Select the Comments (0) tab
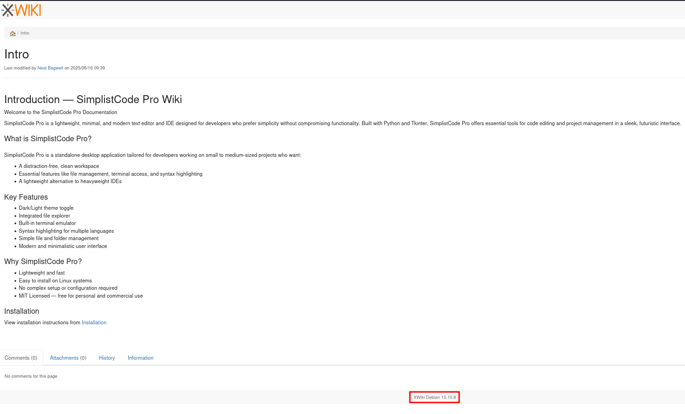Screen dimensions: 685x414 (20, 357)
